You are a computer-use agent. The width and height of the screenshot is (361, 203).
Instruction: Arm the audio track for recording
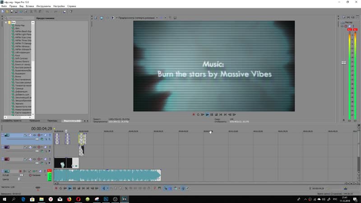tap(20, 171)
